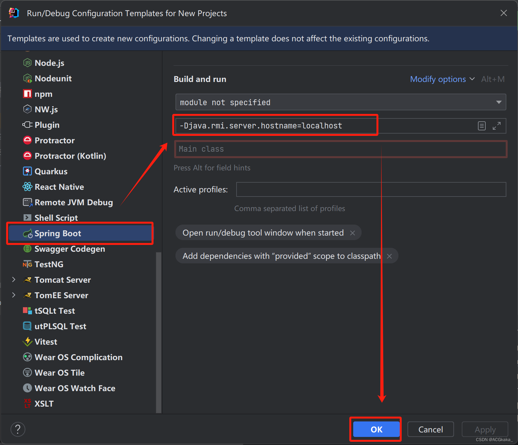This screenshot has width=518, height=445.
Task: Click the Wear OS Complication icon
Action: click(27, 357)
